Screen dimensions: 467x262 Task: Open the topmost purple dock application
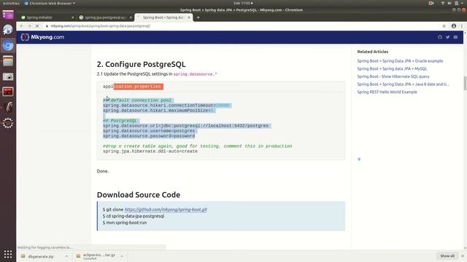[8, 15]
